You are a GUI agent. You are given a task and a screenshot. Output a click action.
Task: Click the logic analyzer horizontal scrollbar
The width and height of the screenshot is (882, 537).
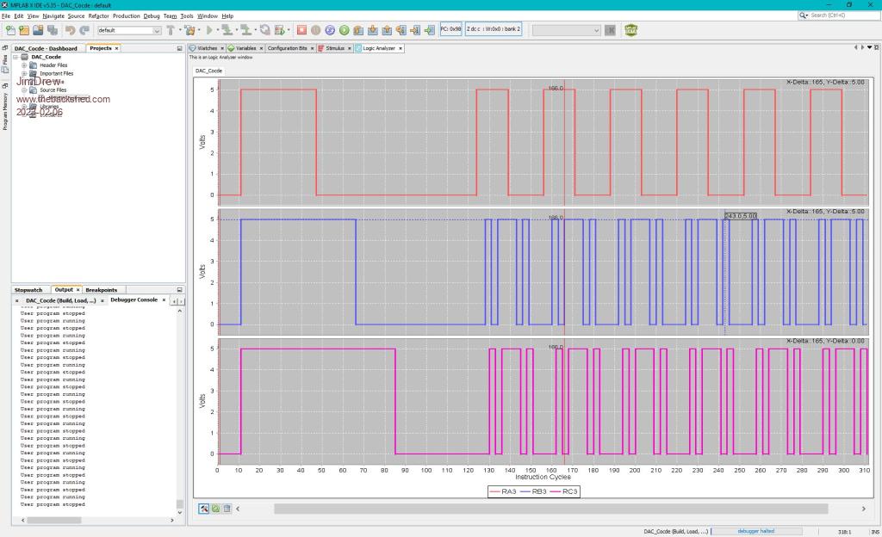coord(551,509)
